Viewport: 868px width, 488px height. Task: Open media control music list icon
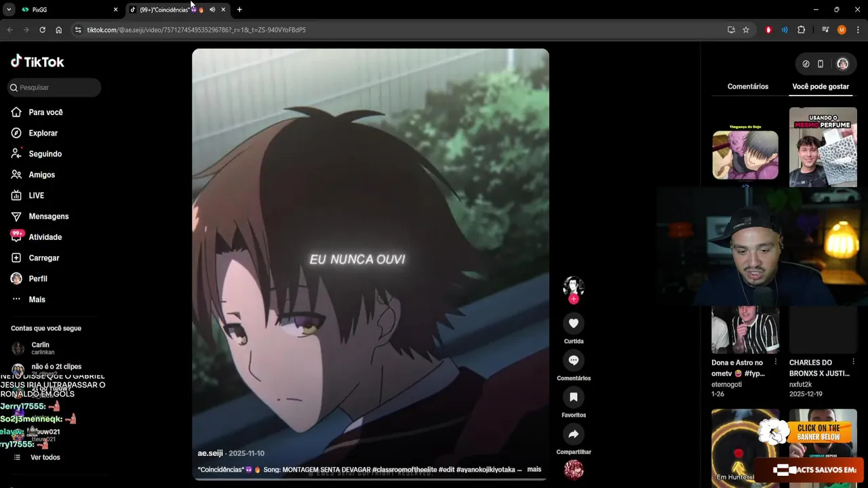[x=825, y=30]
